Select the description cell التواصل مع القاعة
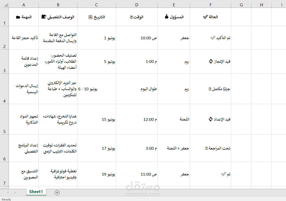This screenshot has width=286, height=201. (58, 38)
